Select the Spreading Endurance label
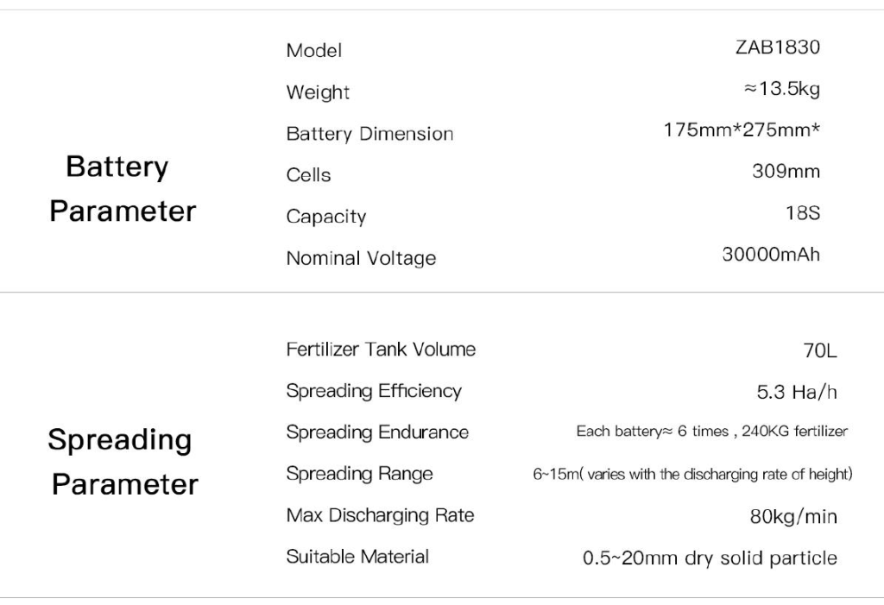Image resolution: width=884 pixels, height=605 pixels. (x=377, y=432)
